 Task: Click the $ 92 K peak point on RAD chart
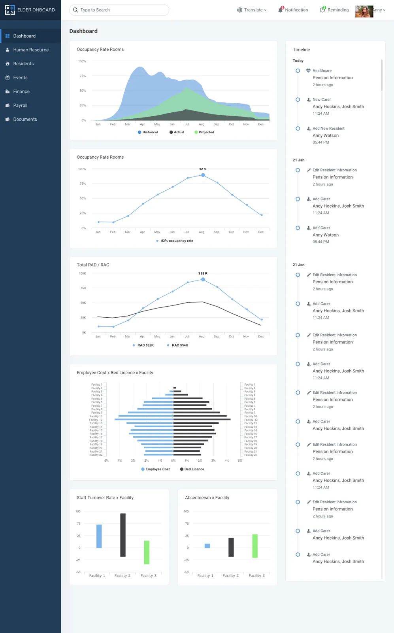pos(203,279)
